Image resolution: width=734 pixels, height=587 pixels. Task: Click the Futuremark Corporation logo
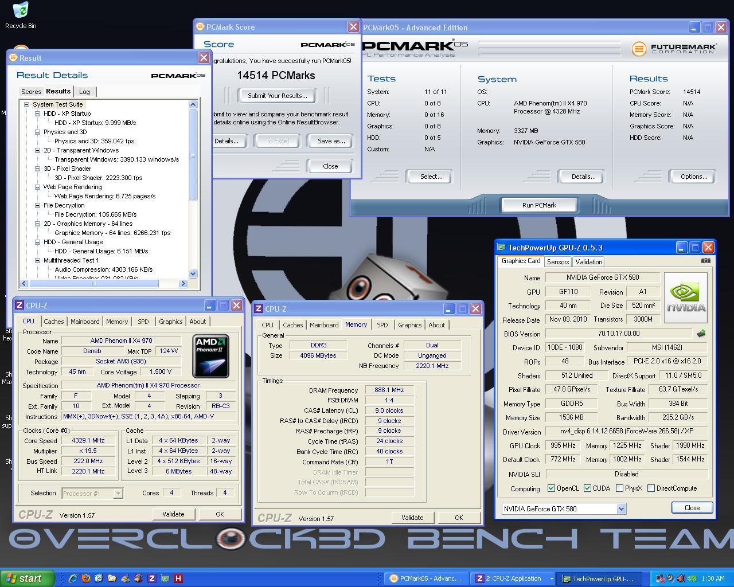[x=674, y=49]
